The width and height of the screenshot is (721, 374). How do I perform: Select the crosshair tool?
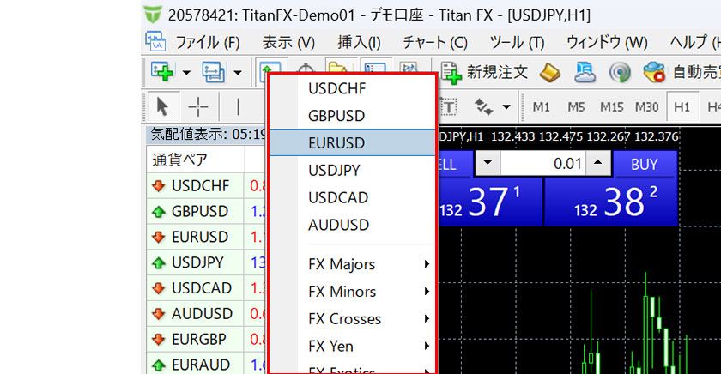198,107
